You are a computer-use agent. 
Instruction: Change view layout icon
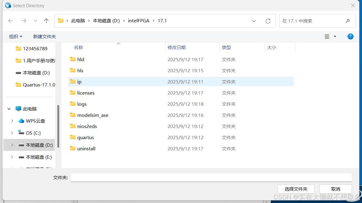[x=327, y=36]
